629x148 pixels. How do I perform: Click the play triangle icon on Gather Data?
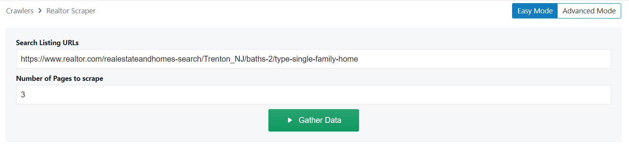(x=290, y=120)
